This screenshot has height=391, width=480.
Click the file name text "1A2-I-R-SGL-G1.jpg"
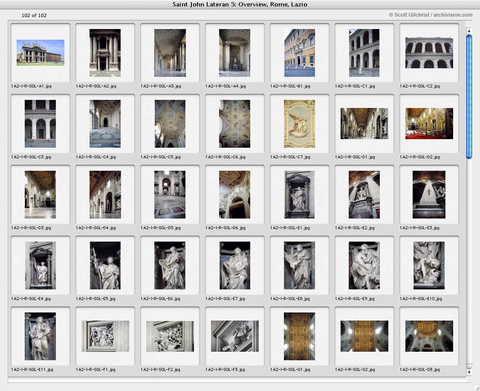pyautogui.click(x=290, y=370)
